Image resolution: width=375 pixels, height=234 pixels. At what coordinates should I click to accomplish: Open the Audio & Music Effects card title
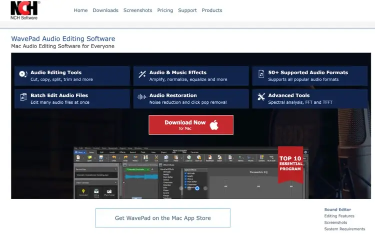pos(178,73)
